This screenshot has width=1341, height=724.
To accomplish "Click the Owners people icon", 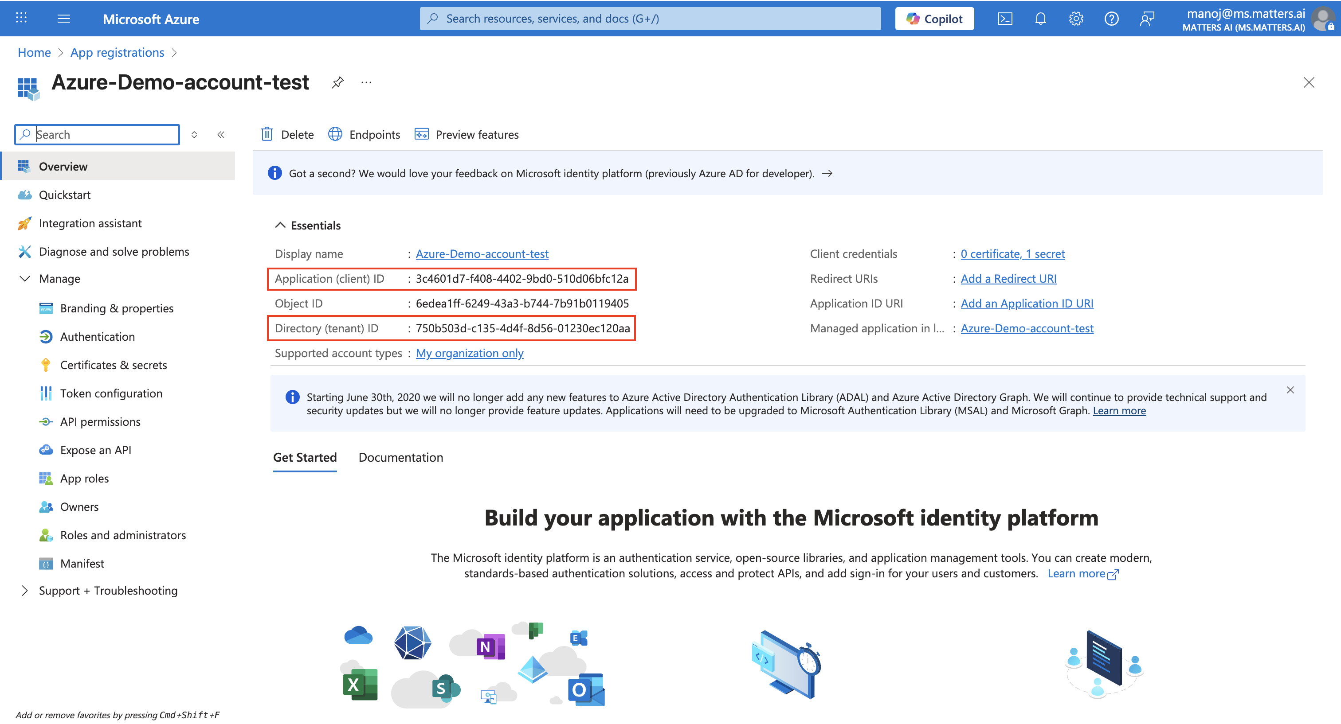I will (x=46, y=506).
